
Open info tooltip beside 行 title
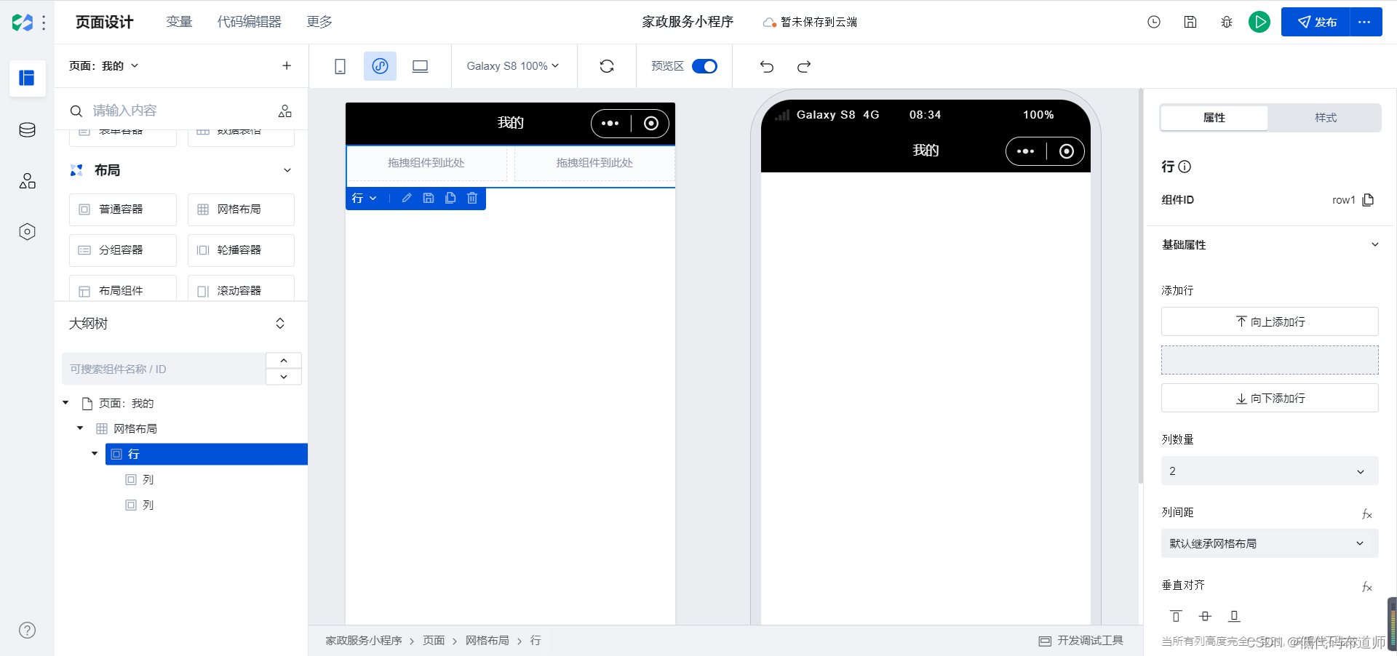coord(1185,167)
